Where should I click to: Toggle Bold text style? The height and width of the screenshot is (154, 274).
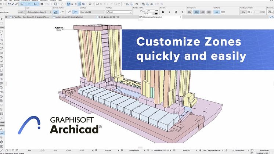[x=163, y=12]
